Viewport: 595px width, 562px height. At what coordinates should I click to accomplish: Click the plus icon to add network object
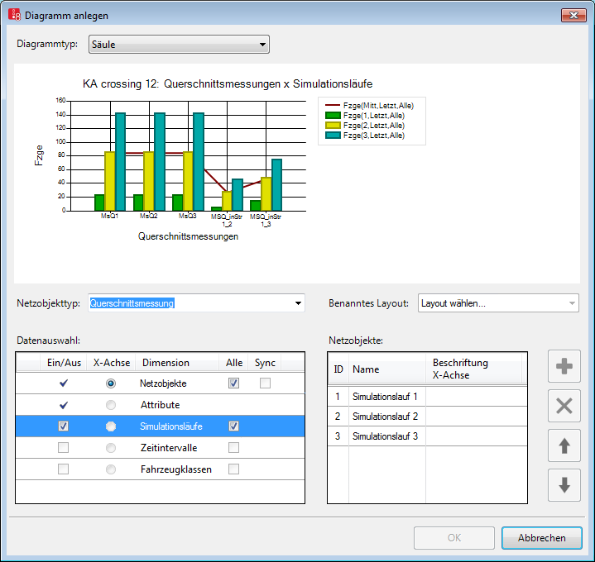coord(564,366)
